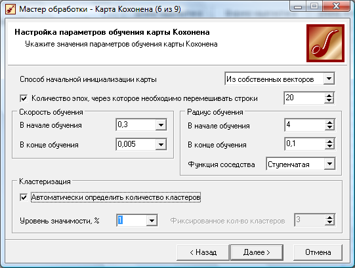The height and width of the screenshot is (268, 355).
Task: Toggle the epoch row-shuffling checkbox
Action: 24,98
